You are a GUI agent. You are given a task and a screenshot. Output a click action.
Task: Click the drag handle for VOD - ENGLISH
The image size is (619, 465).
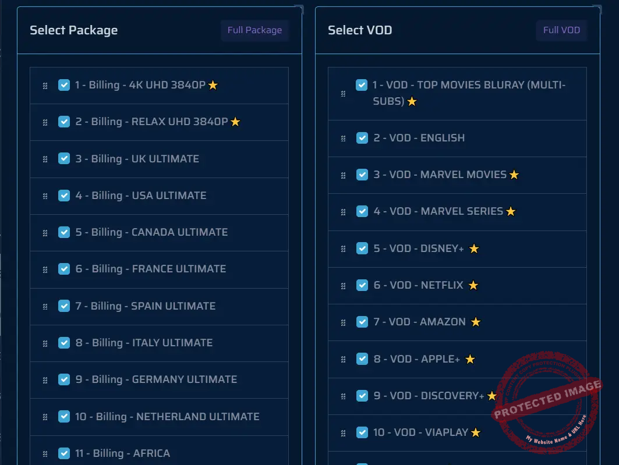[343, 139]
